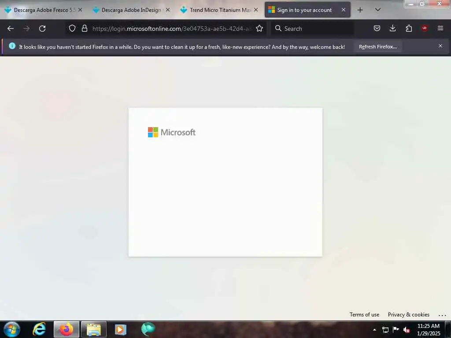Close the Sign in to your account tab
Screen dimensions: 451x338
(344, 10)
